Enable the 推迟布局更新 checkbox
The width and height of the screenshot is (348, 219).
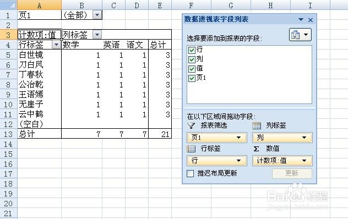click(x=190, y=173)
